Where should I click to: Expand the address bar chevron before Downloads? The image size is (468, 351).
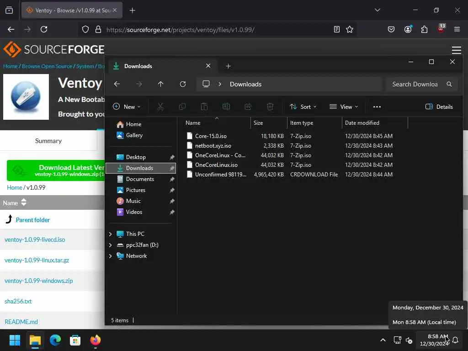[220, 84]
